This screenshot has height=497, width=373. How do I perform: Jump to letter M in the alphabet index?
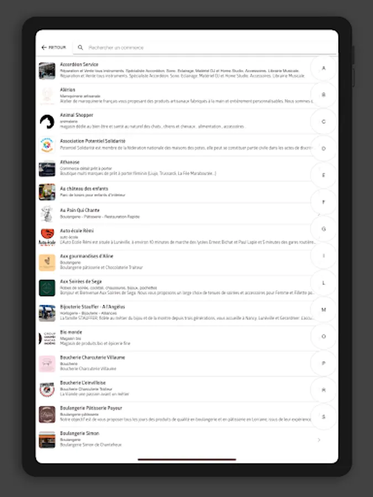[323, 310]
